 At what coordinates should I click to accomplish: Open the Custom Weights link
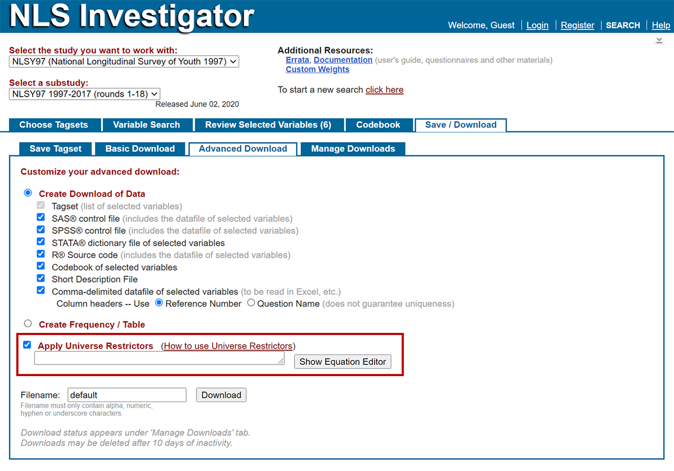click(317, 70)
